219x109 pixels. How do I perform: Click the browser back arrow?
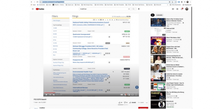32,2
